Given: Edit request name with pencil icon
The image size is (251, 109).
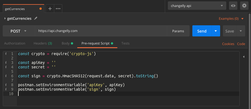Looking at the screenshot, I should click(36, 18).
